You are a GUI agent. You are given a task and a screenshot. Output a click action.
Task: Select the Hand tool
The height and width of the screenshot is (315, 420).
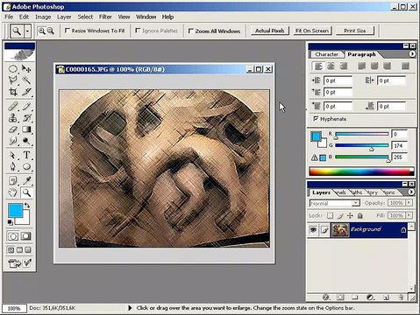13,192
